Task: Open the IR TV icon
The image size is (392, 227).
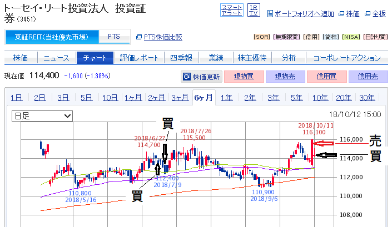Action: point(254,10)
